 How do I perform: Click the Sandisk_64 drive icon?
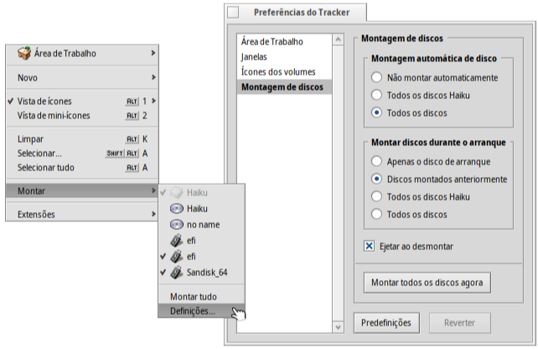[x=176, y=272]
